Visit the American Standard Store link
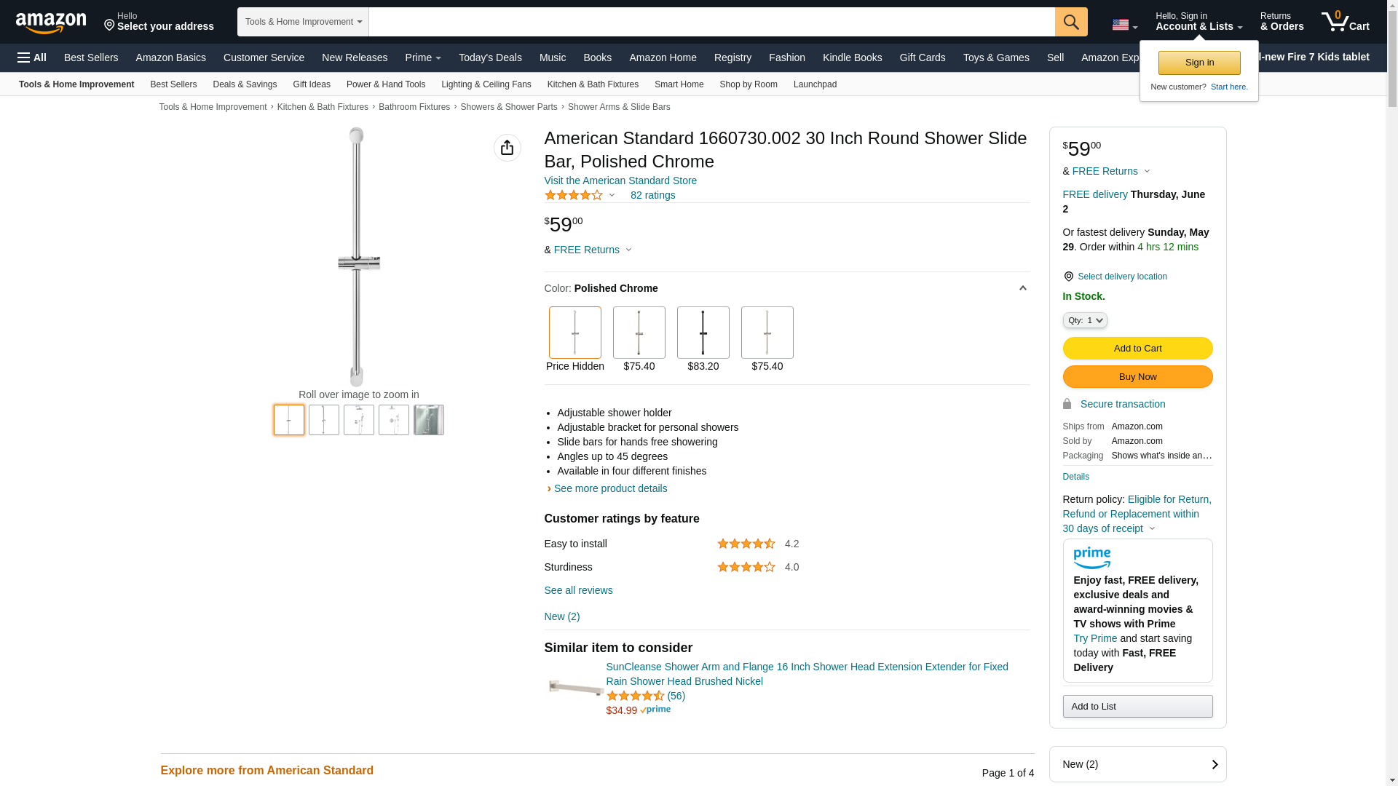 pyautogui.click(x=620, y=180)
